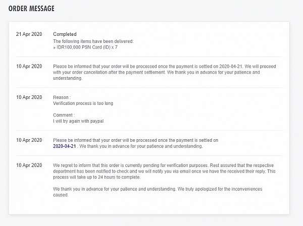303x226 pixels.
Task: Click "Verification process is too long" text
Action: (x=83, y=103)
